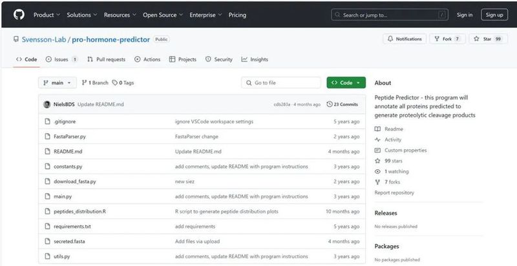The width and height of the screenshot is (517, 266).
Task: Open the Insights tab
Action: click(255, 59)
